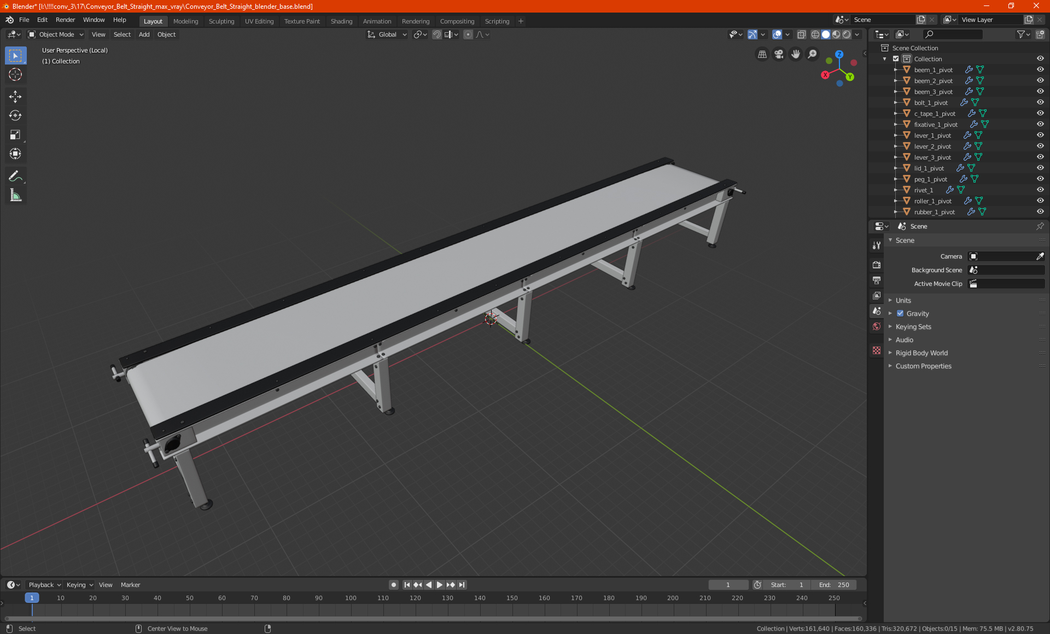
Task: Select the Measure tool
Action: click(15, 195)
